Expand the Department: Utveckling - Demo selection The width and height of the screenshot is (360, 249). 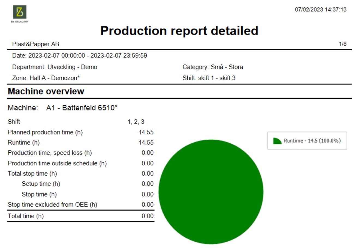(55, 67)
